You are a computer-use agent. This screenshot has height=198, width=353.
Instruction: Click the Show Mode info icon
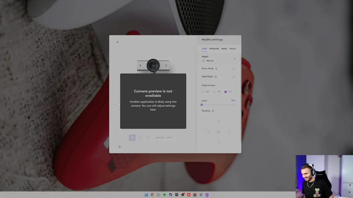coord(216,68)
